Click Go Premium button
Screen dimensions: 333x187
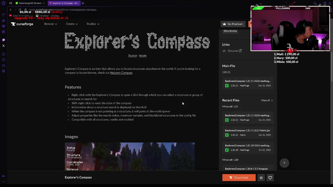(233, 24)
